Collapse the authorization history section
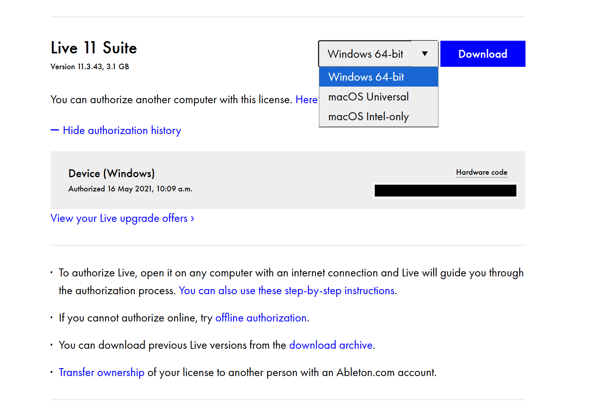Image resolution: width=590 pixels, height=414 pixels. coord(122,130)
